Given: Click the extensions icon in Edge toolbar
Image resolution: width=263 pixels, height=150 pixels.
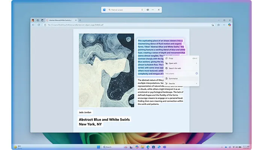Looking at the screenshot, I should pos(213,25).
